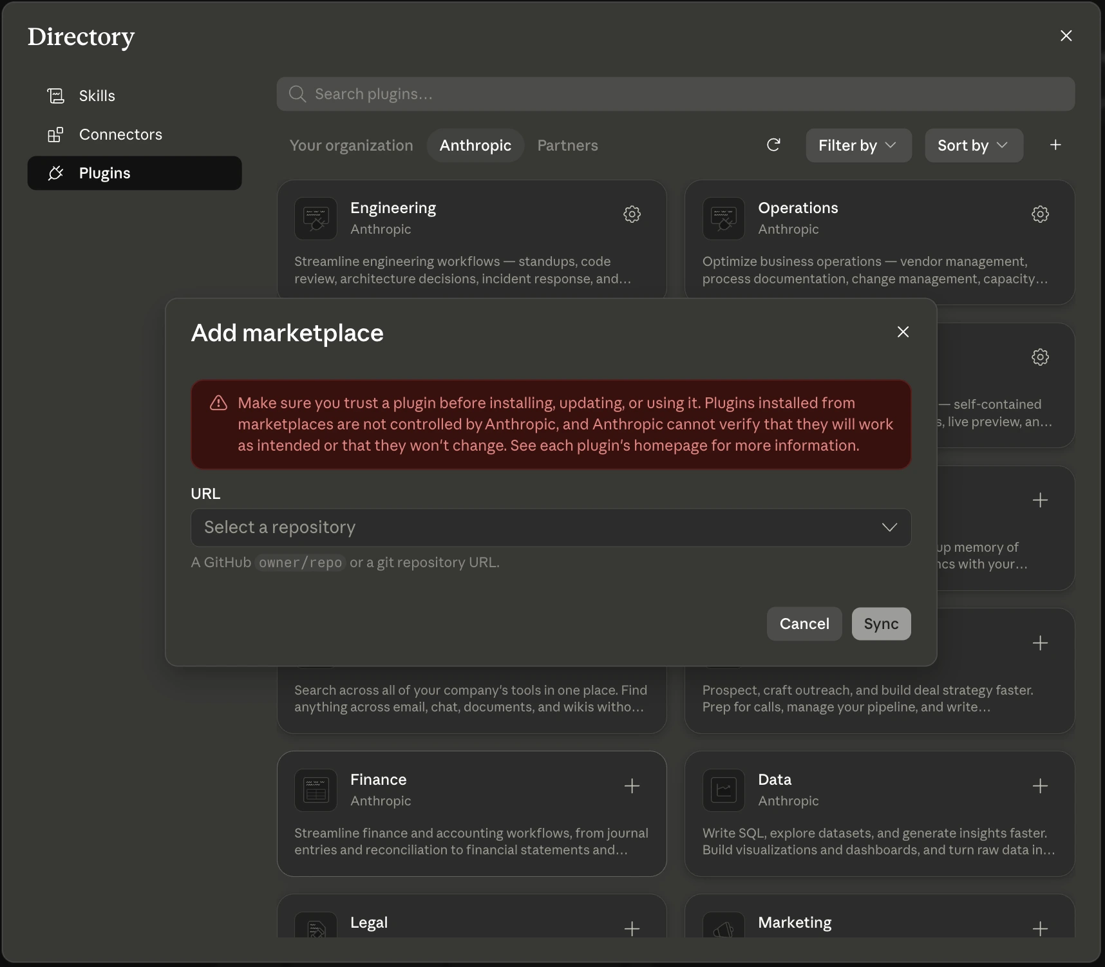The width and height of the screenshot is (1105, 967).
Task: Add the Marketing plugin
Action: [1041, 928]
